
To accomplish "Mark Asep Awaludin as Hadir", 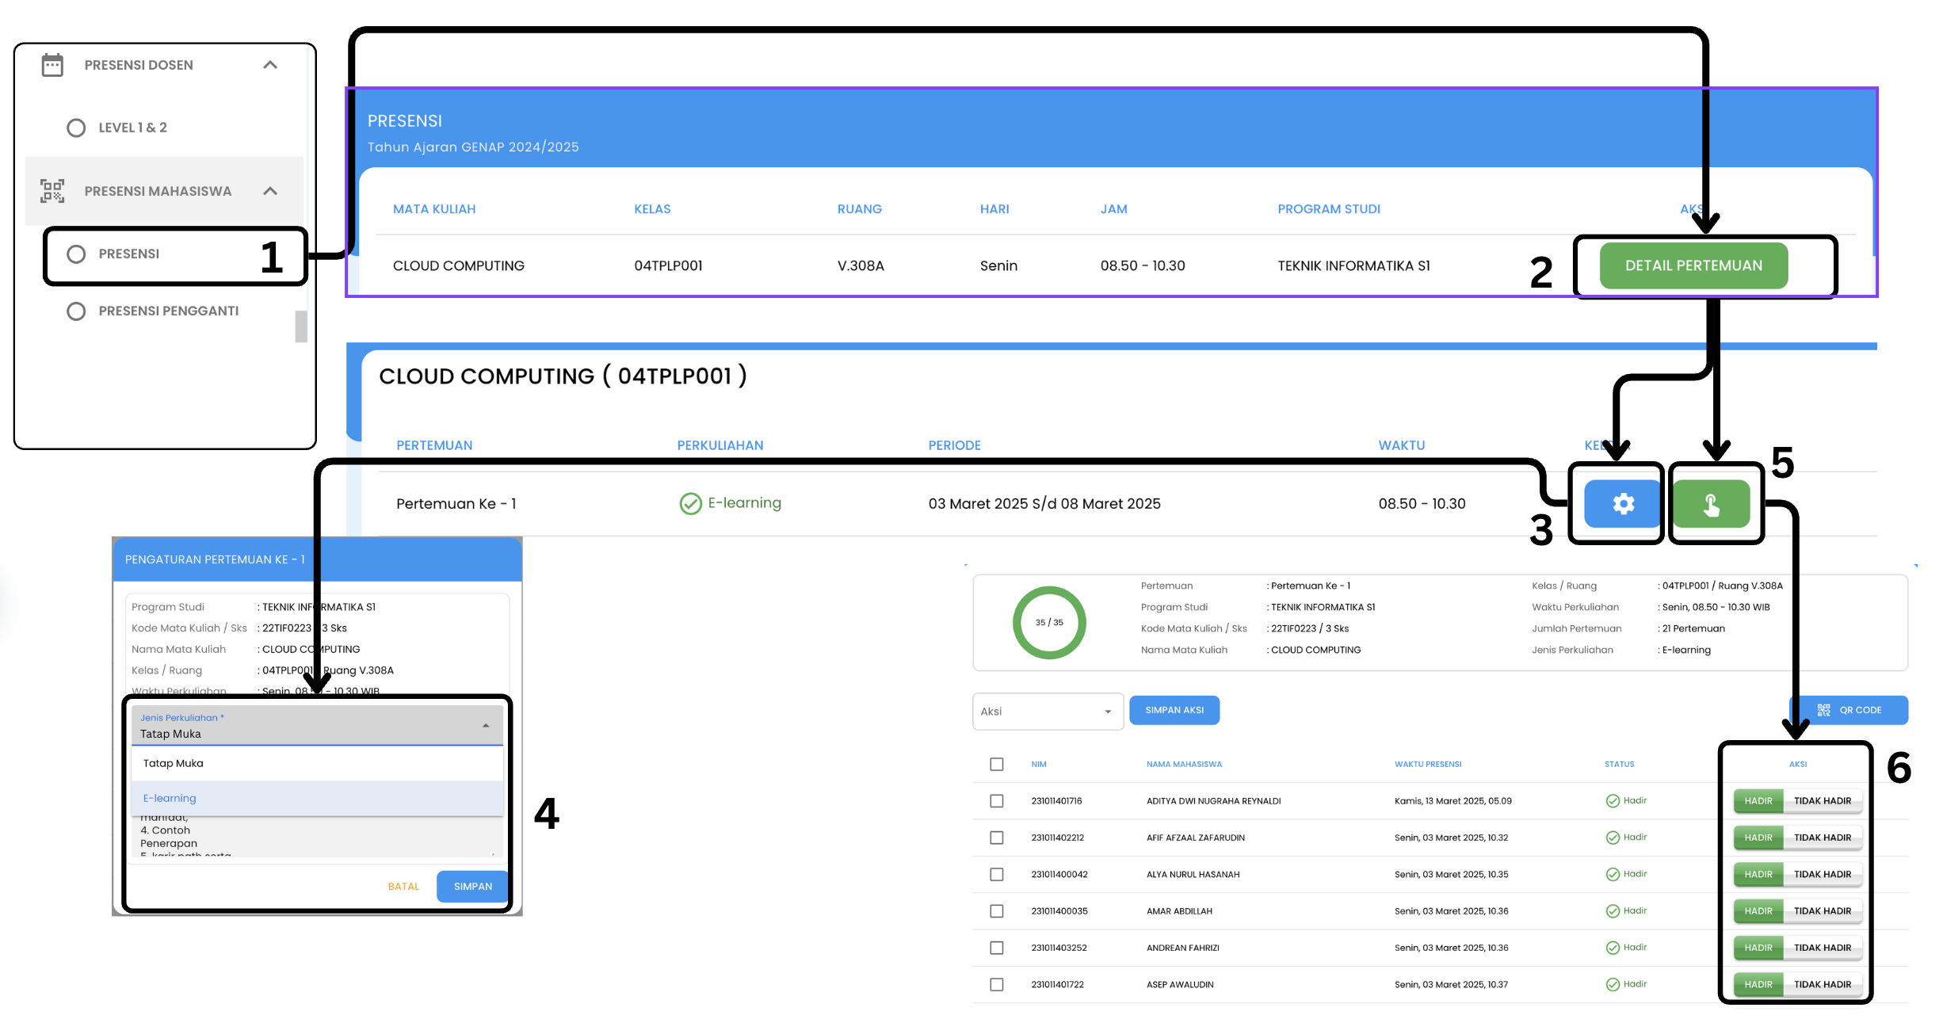I will [x=1758, y=985].
